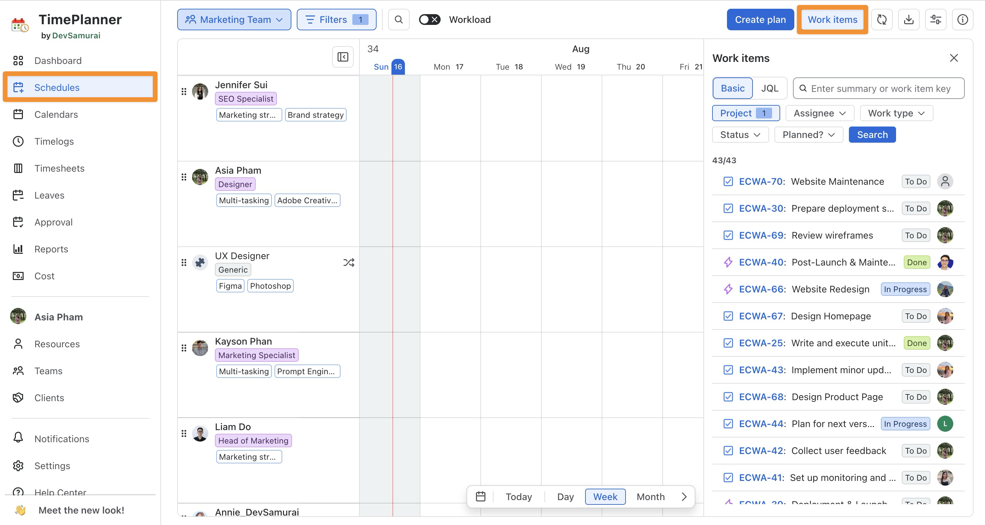
Task: Open the calendar date picker icon
Action: (481, 496)
